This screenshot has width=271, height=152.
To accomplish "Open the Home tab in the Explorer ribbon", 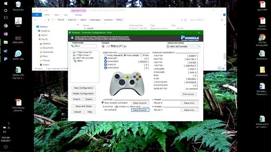I will [x=47, y=15].
